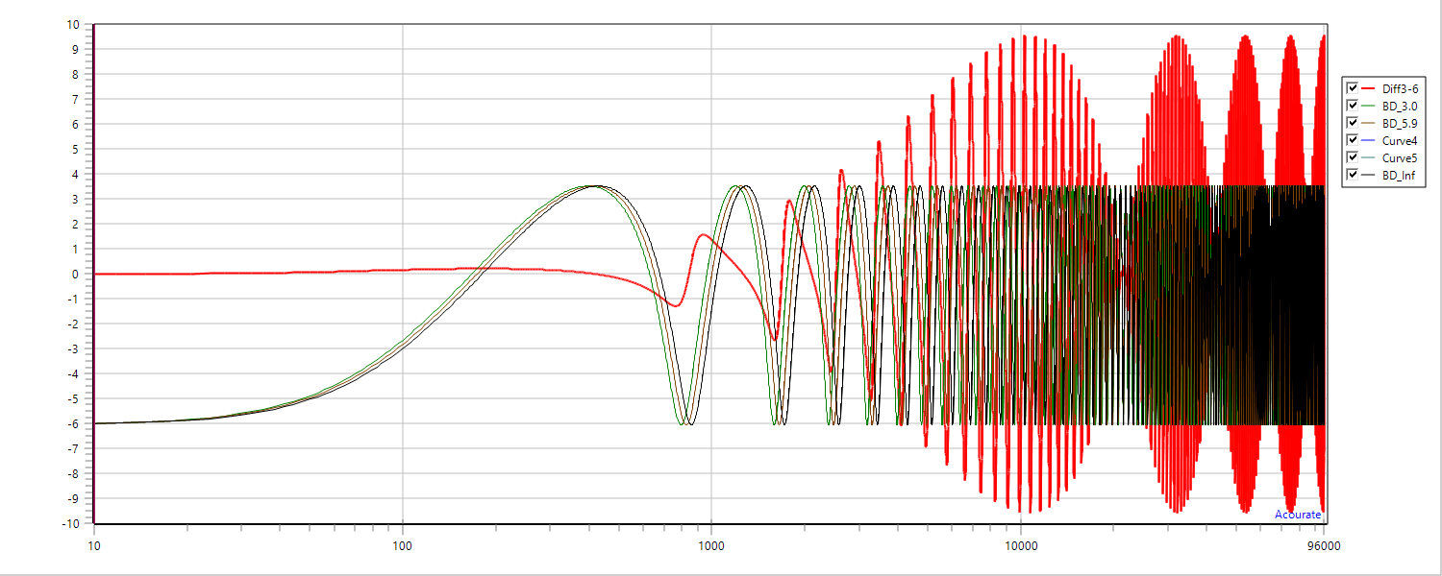Hide the BD_Inf curve via checkbox

pos(1353,175)
